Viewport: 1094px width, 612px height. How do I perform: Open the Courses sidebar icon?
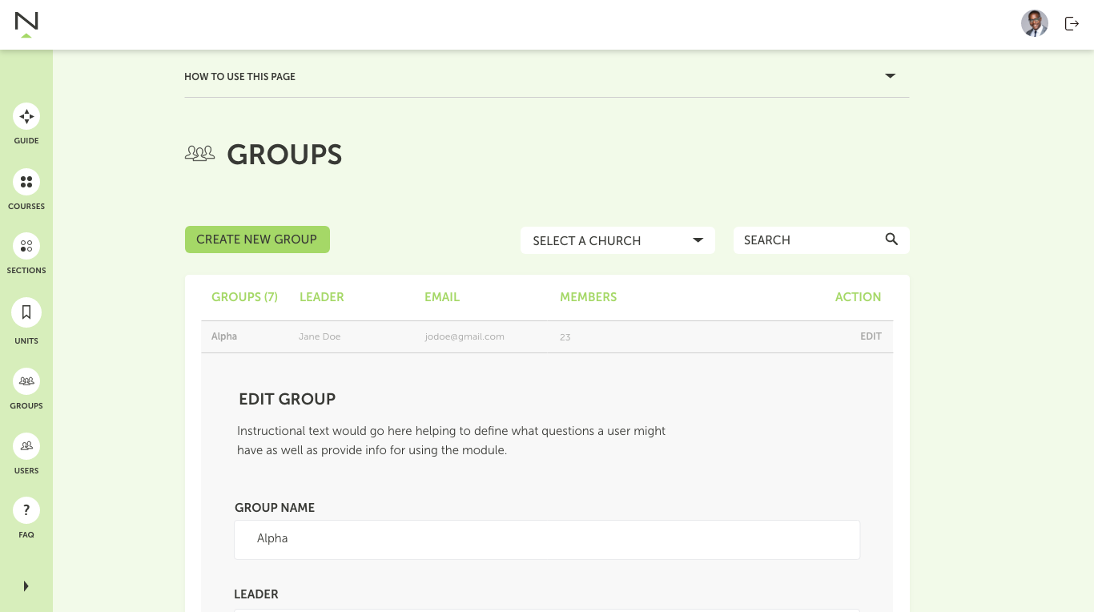tap(26, 182)
